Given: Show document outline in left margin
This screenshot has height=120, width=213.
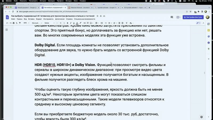Looking at the screenshot, I should click(6, 30).
